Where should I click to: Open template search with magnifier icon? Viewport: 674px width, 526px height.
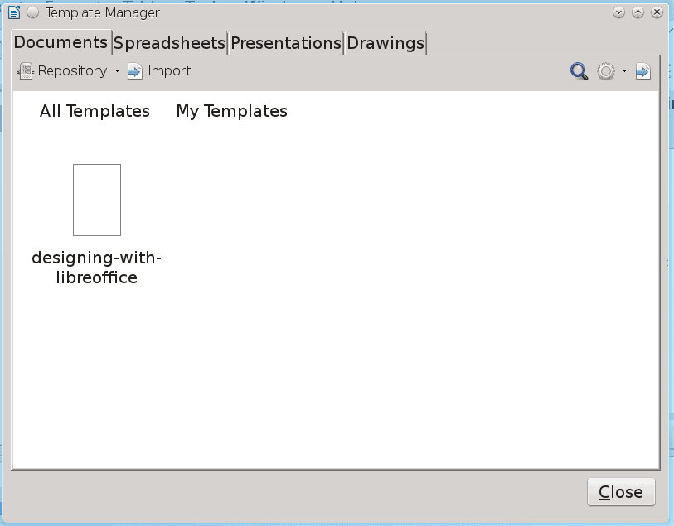[x=579, y=71]
